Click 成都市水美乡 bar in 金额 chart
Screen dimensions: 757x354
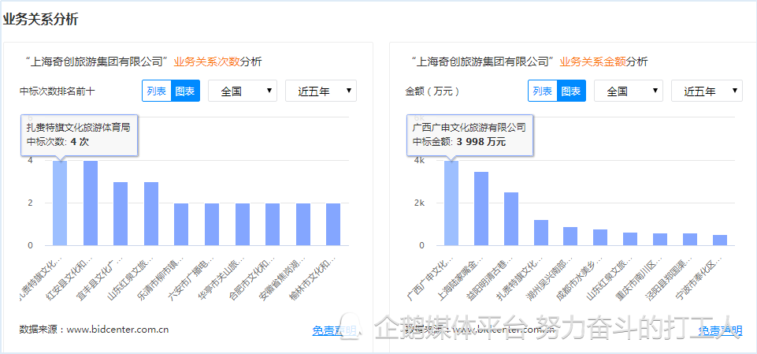tap(600, 237)
